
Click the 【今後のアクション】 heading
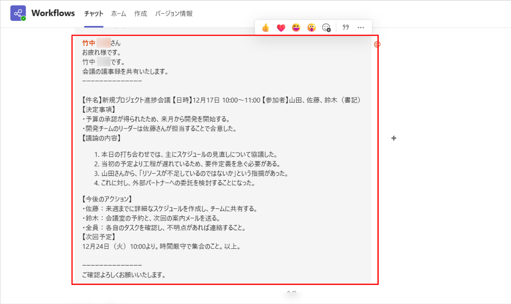(107, 199)
